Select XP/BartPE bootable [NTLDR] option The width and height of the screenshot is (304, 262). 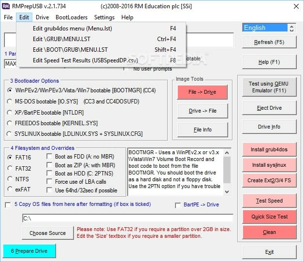pyautogui.click(x=9, y=113)
